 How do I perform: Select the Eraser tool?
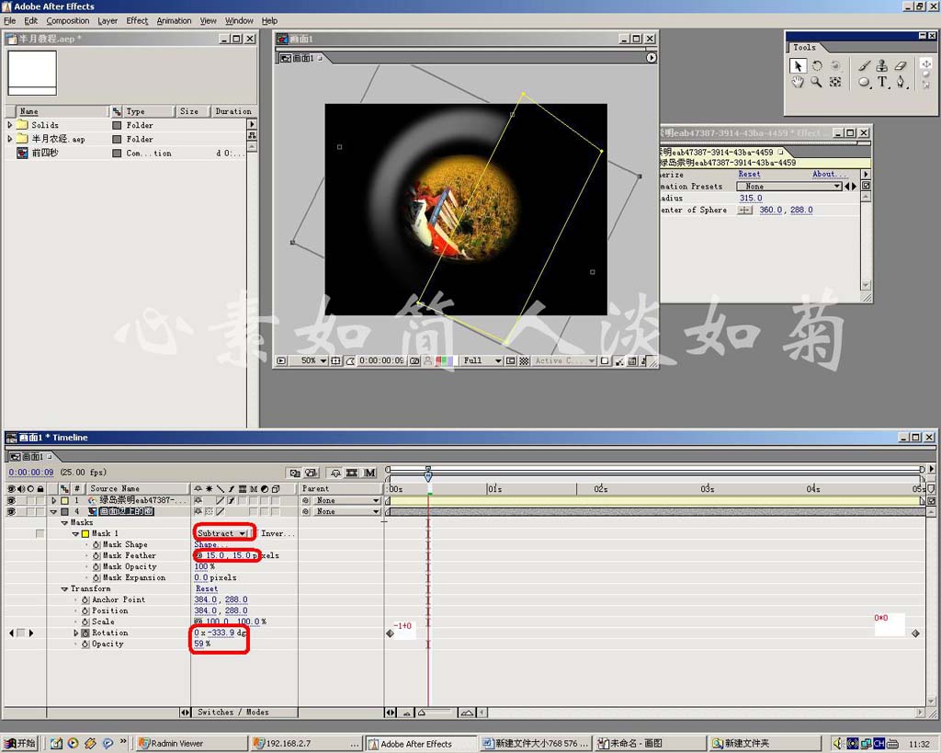click(x=901, y=65)
